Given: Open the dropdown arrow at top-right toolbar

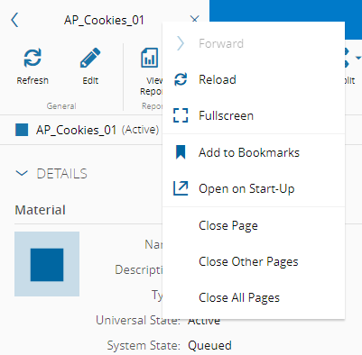Looking at the screenshot, I should 358,57.
